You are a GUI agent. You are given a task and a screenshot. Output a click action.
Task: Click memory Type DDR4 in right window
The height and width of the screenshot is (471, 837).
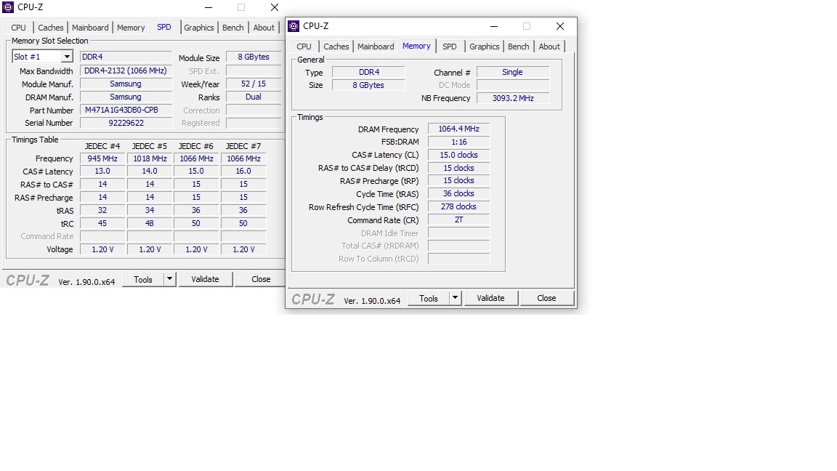pyautogui.click(x=368, y=72)
